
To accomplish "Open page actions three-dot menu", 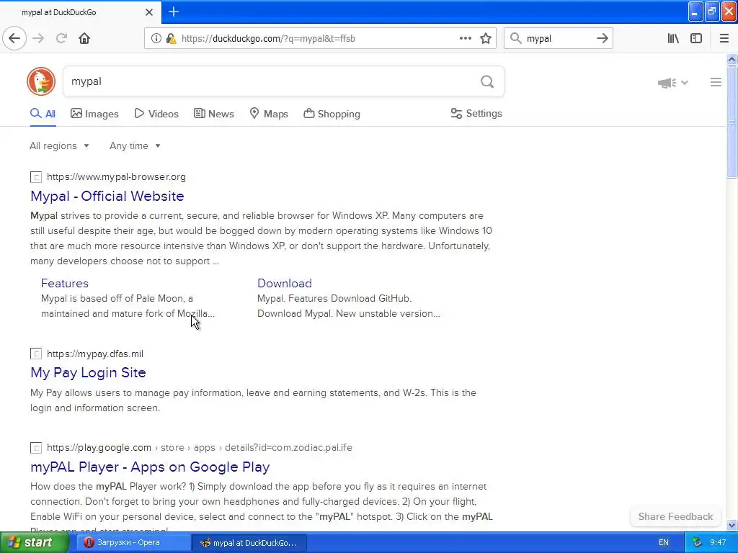I will pyautogui.click(x=465, y=39).
